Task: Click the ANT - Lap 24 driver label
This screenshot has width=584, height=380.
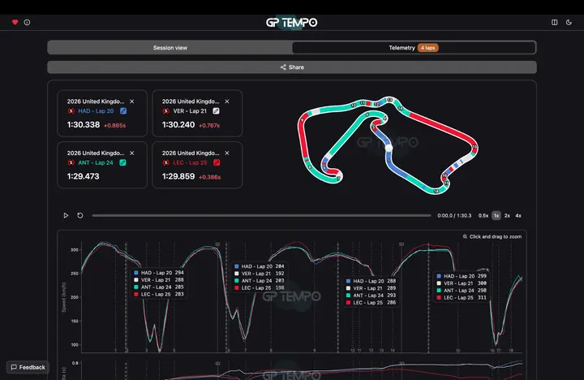Action: 96,162
